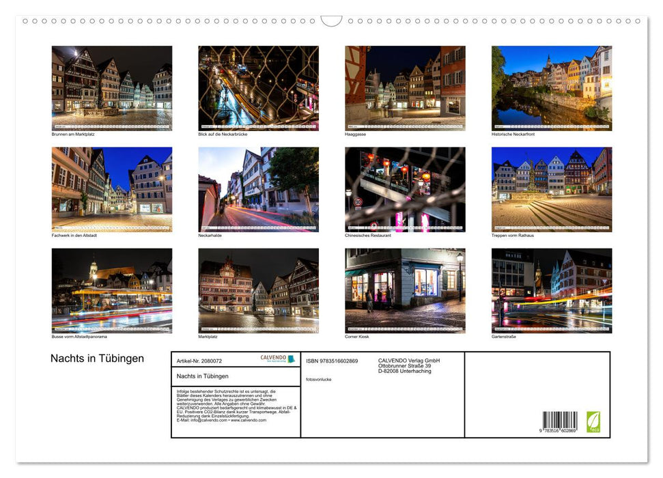
Task: Select the Fachwerk in der Altstadt photo
Action: click(x=112, y=189)
